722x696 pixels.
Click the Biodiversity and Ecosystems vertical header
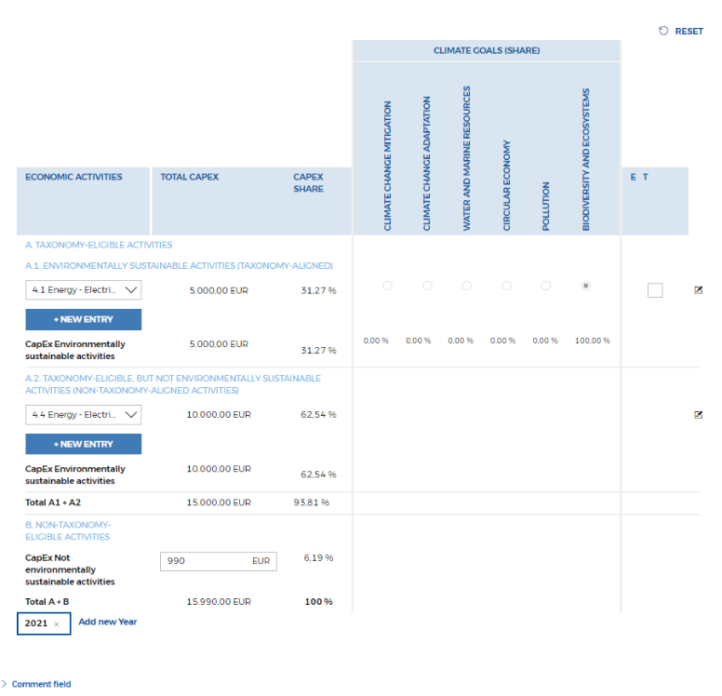586,159
